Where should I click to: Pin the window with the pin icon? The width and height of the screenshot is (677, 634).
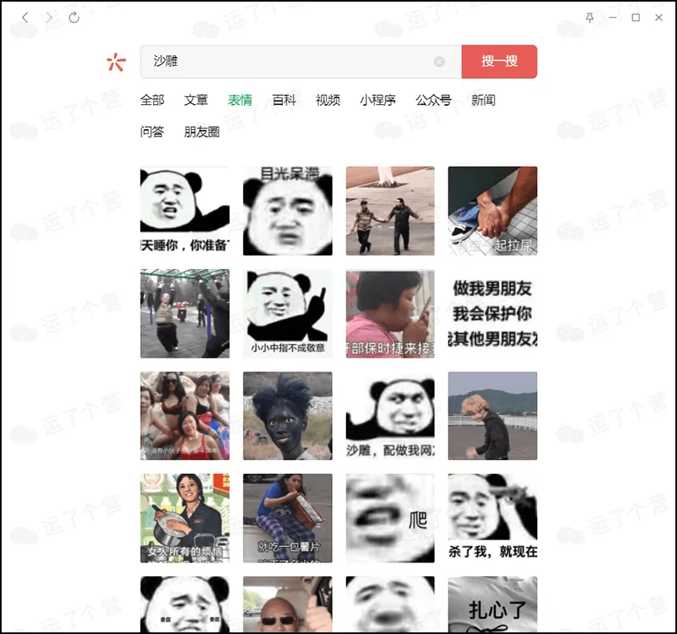click(590, 17)
